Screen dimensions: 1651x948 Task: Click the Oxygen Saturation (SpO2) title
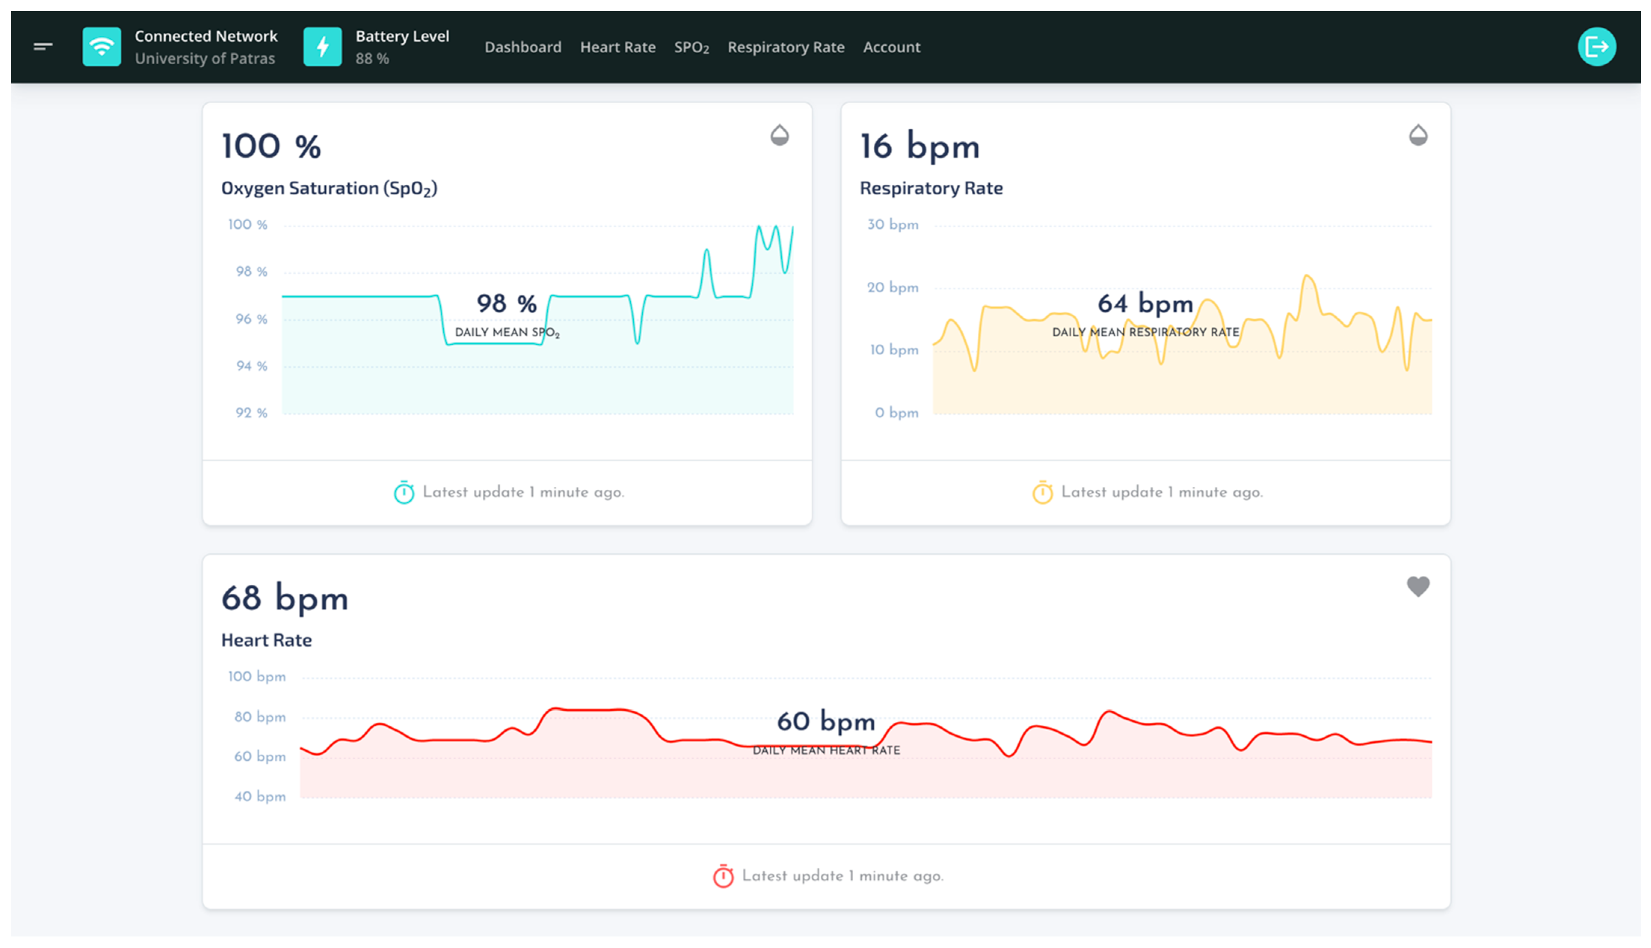point(329,188)
